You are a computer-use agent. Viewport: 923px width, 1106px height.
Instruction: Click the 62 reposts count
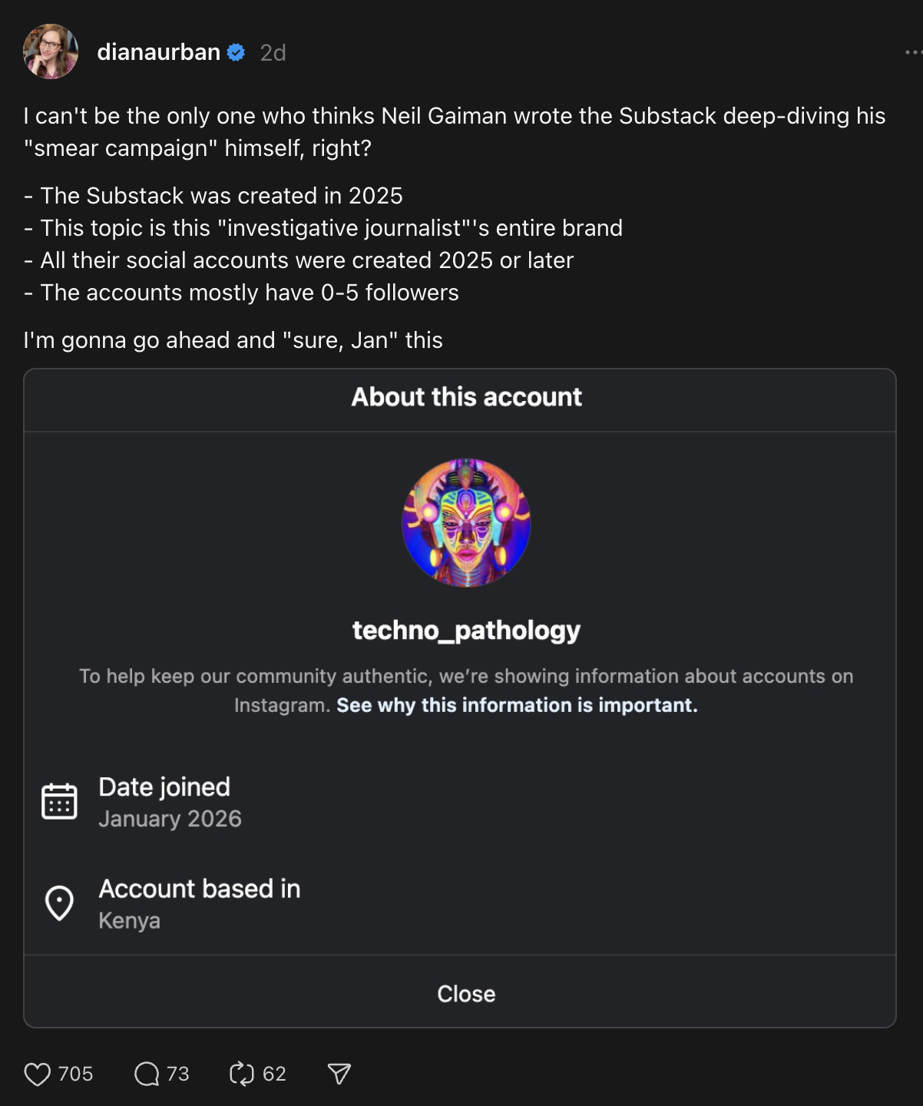tap(274, 1074)
